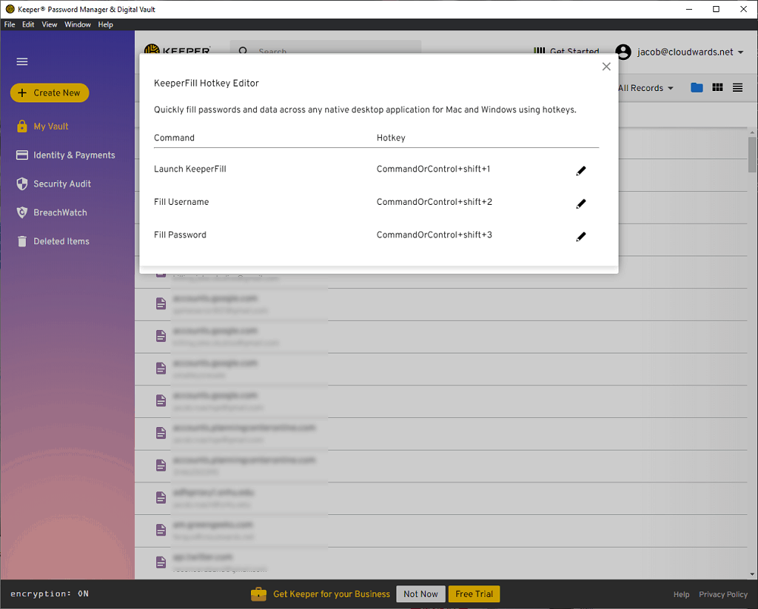Click the Deleted Items trash icon

coord(22,241)
